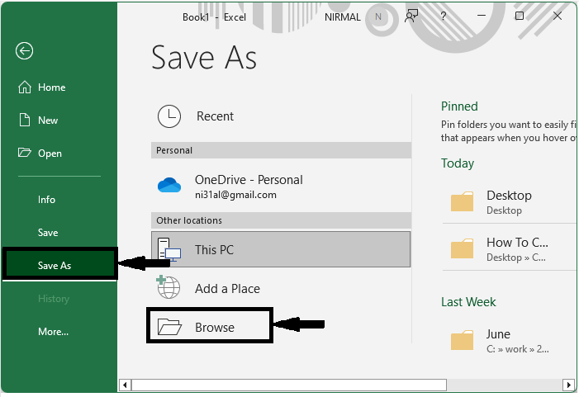579x397 pixels.
Task: Select the New document icon
Action: pyautogui.click(x=25, y=121)
